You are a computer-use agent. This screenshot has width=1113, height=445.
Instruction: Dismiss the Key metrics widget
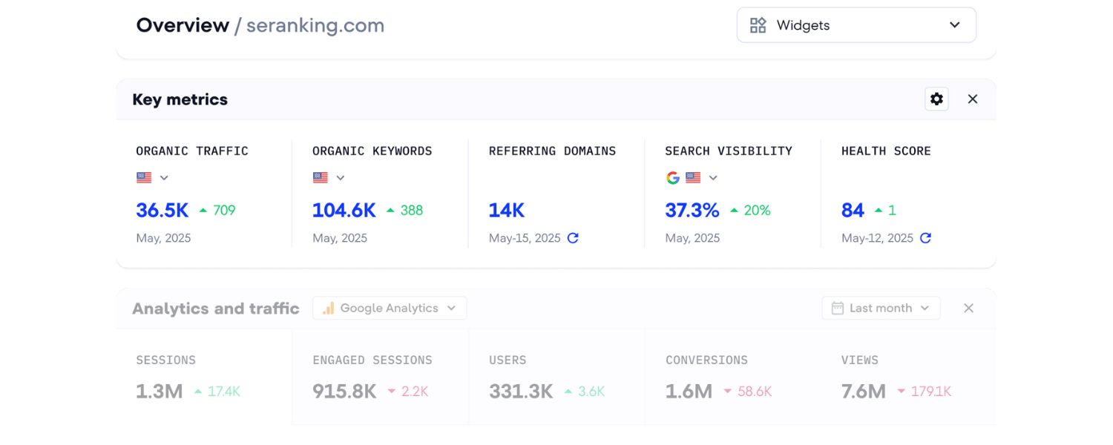tap(972, 99)
